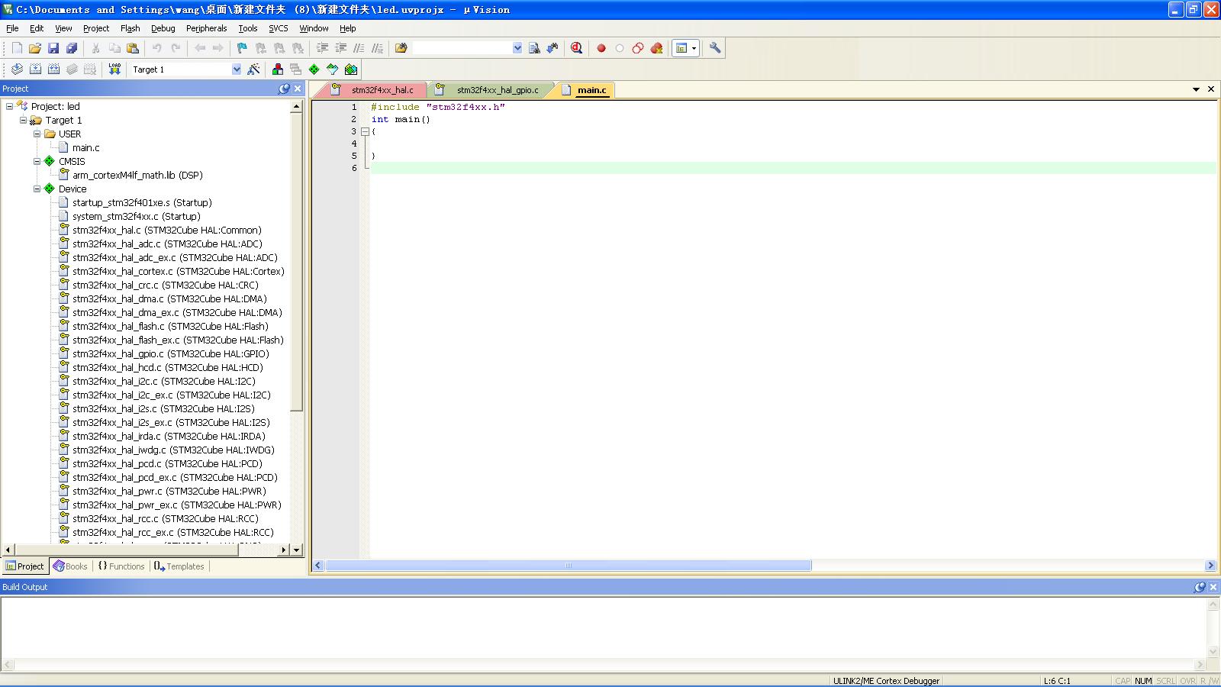This screenshot has height=687, width=1221.
Task: Switch to the Templates panel tab
Action: (x=179, y=566)
